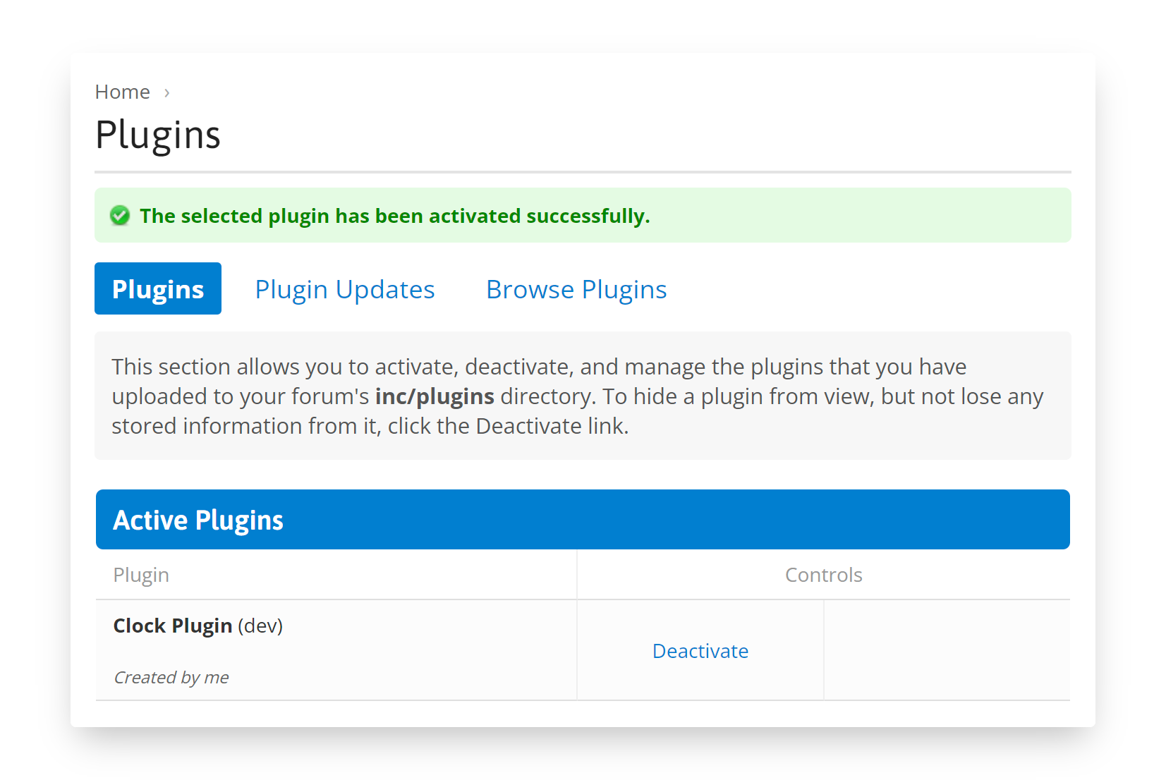1166x780 pixels.
Task: Click the Plugin column header
Action: click(140, 574)
